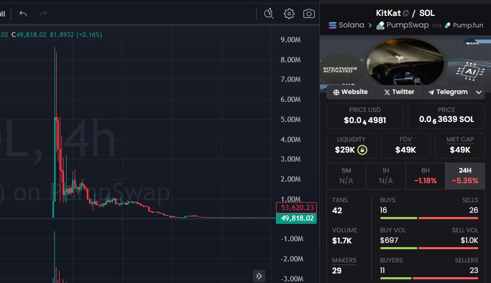
Task: Select the 6H timeframe tab
Action: [x=425, y=176]
